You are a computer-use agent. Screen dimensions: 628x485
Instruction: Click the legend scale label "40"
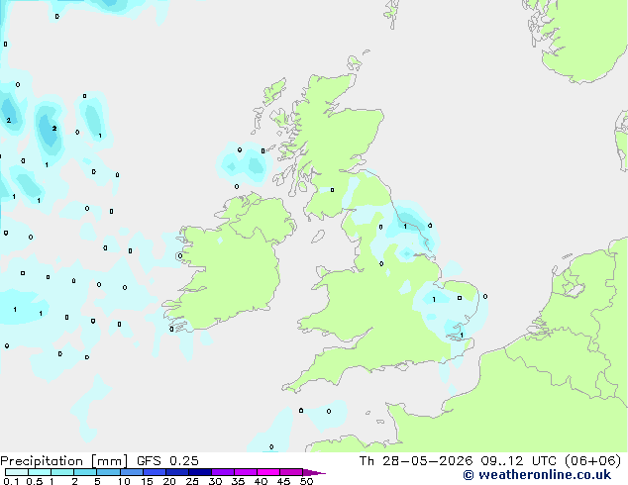coord(261,481)
